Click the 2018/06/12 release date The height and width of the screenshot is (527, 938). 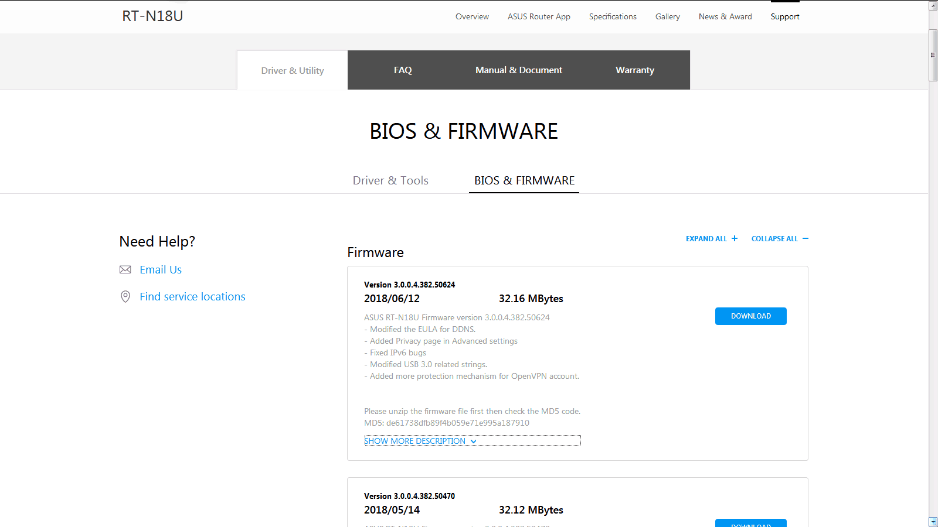pos(392,299)
